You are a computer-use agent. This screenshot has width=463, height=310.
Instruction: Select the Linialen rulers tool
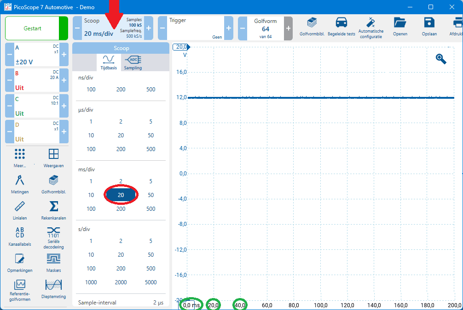tap(20, 210)
